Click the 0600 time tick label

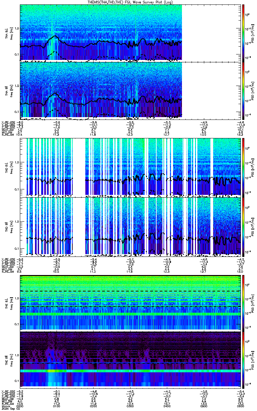240,406
